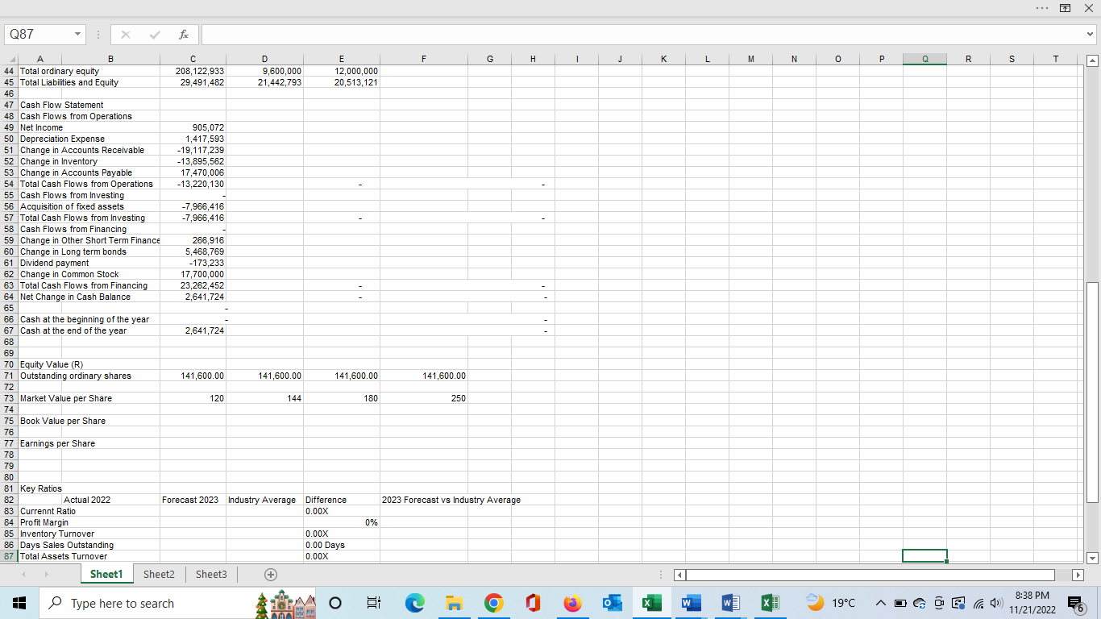Confirm entry with the formula bar checkmark
Image resolution: width=1101 pixels, height=619 pixels.
[154, 35]
